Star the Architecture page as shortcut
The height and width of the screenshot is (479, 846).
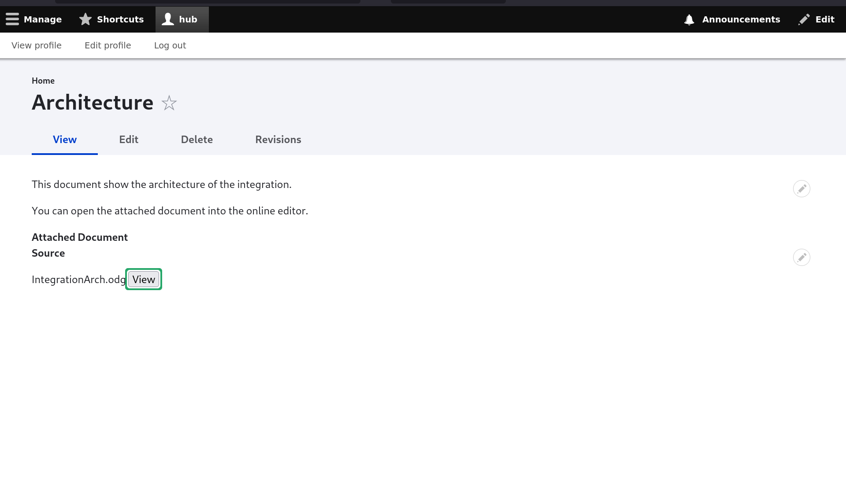click(169, 103)
